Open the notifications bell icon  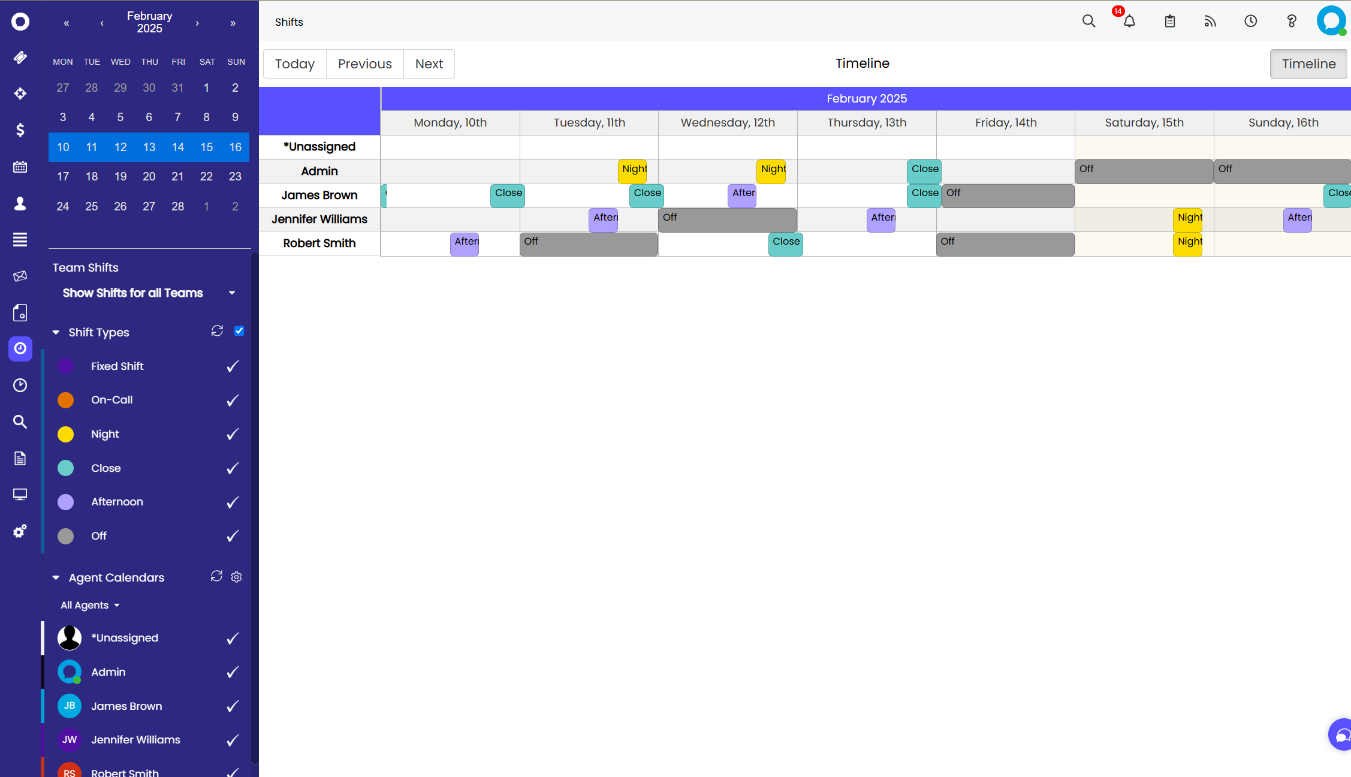[1129, 22]
